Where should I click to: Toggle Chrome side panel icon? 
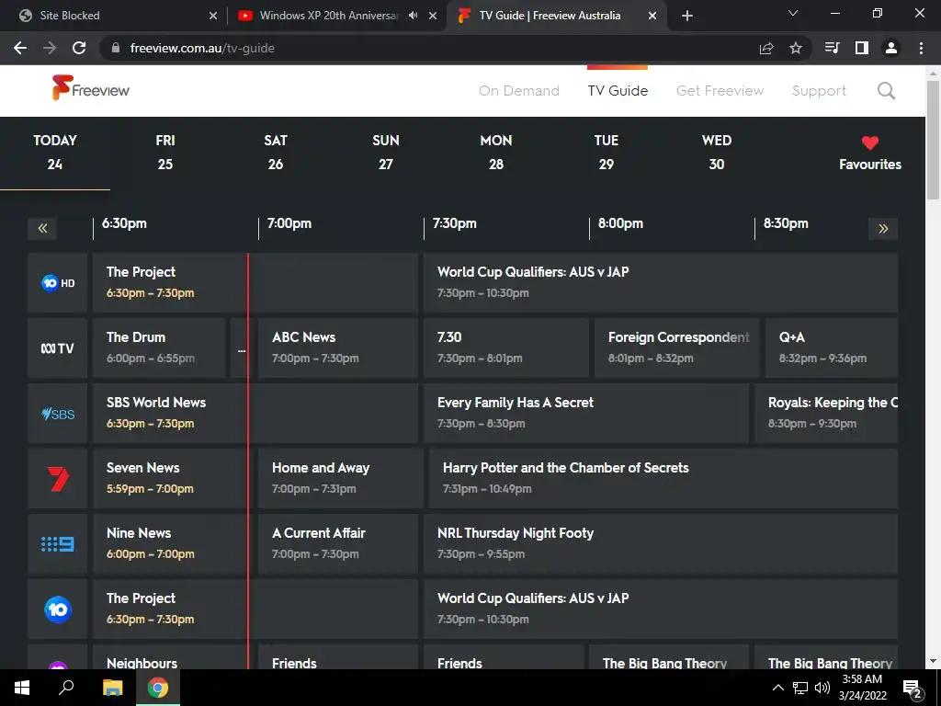point(861,48)
